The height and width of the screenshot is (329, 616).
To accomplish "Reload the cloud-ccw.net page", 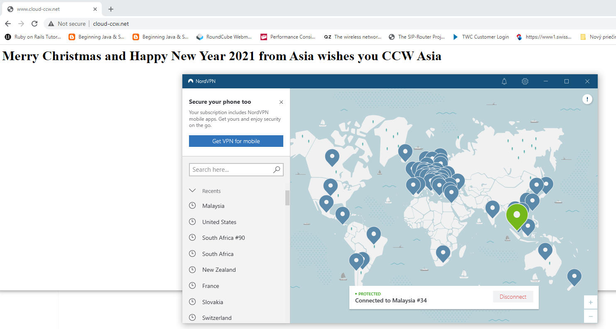I will pos(34,24).
